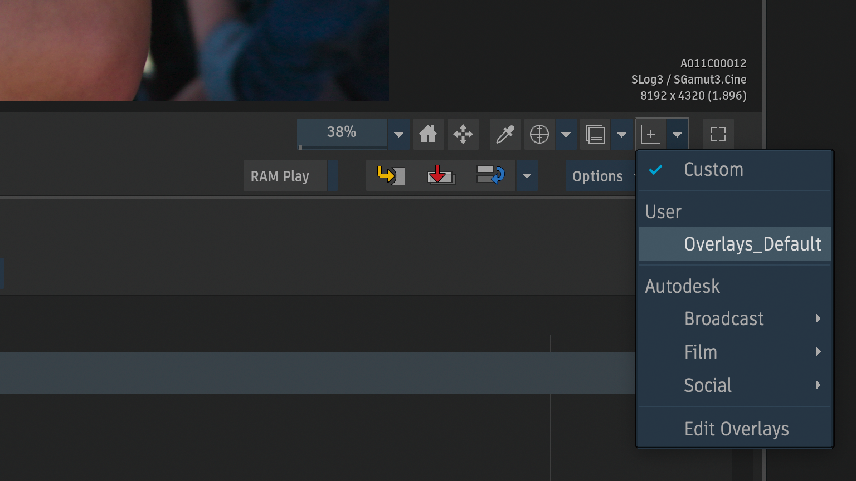856x481 pixels.
Task: Open the edit mode dropdown arrow
Action: point(527,176)
